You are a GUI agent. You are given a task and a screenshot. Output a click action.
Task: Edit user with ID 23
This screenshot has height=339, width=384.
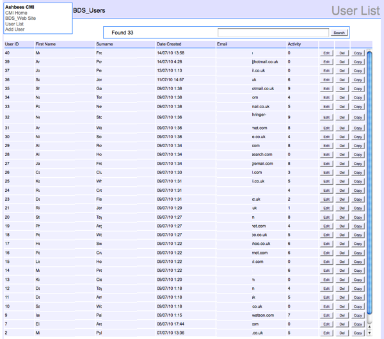point(326,199)
